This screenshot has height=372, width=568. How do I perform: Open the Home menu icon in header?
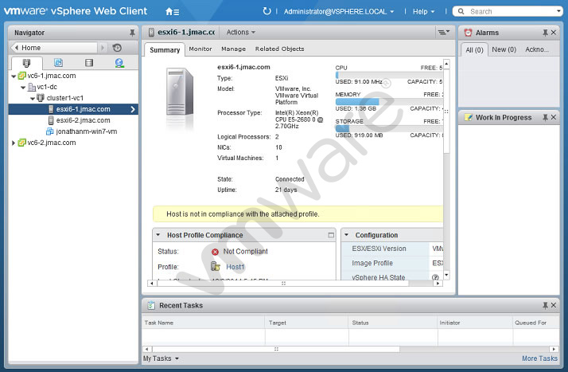(172, 12)
